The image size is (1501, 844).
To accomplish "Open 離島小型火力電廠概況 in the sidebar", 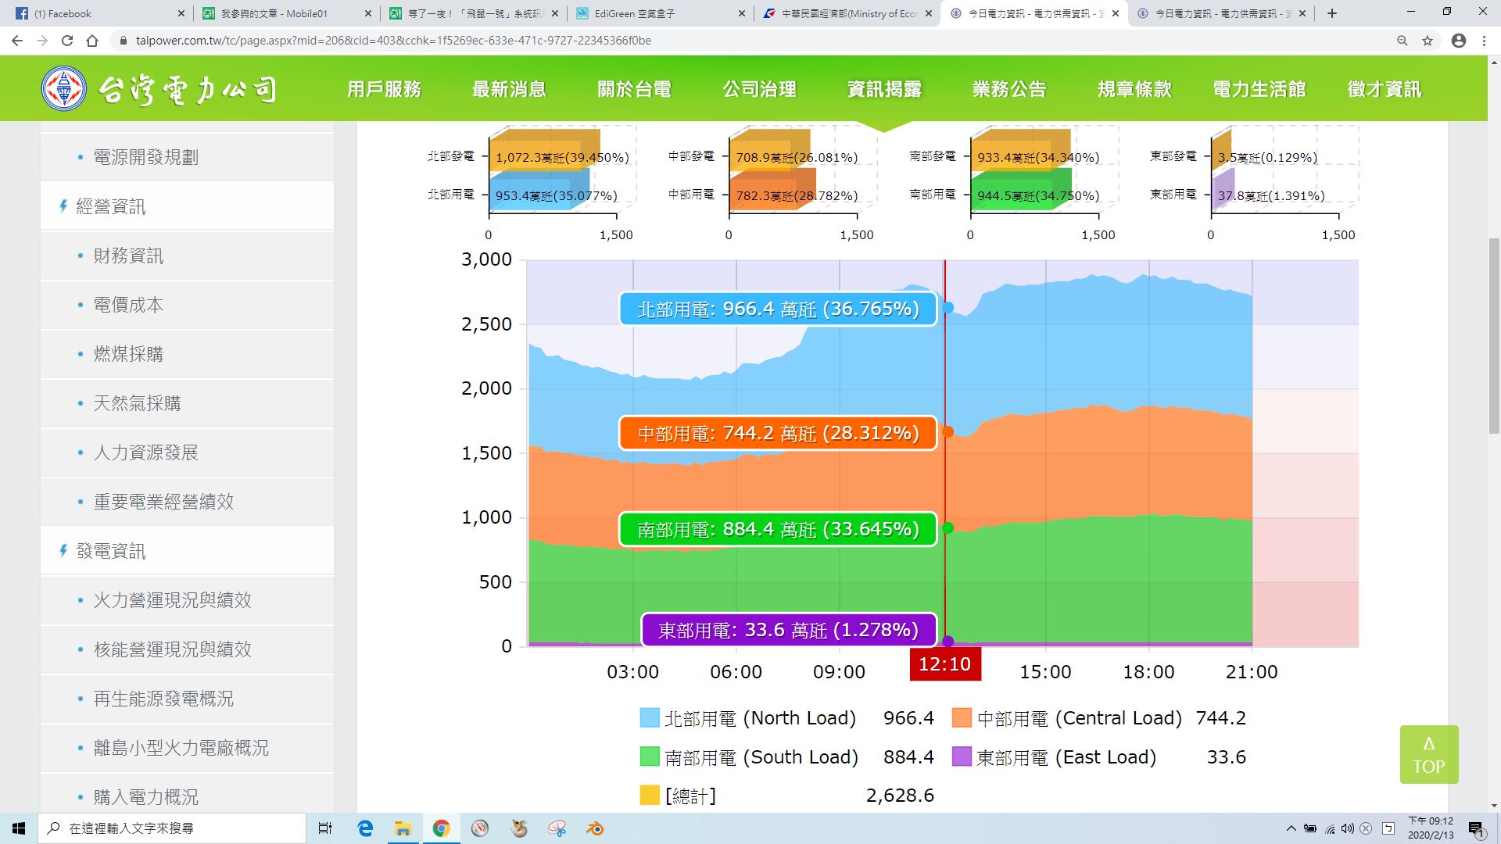I will coord(187,748).
